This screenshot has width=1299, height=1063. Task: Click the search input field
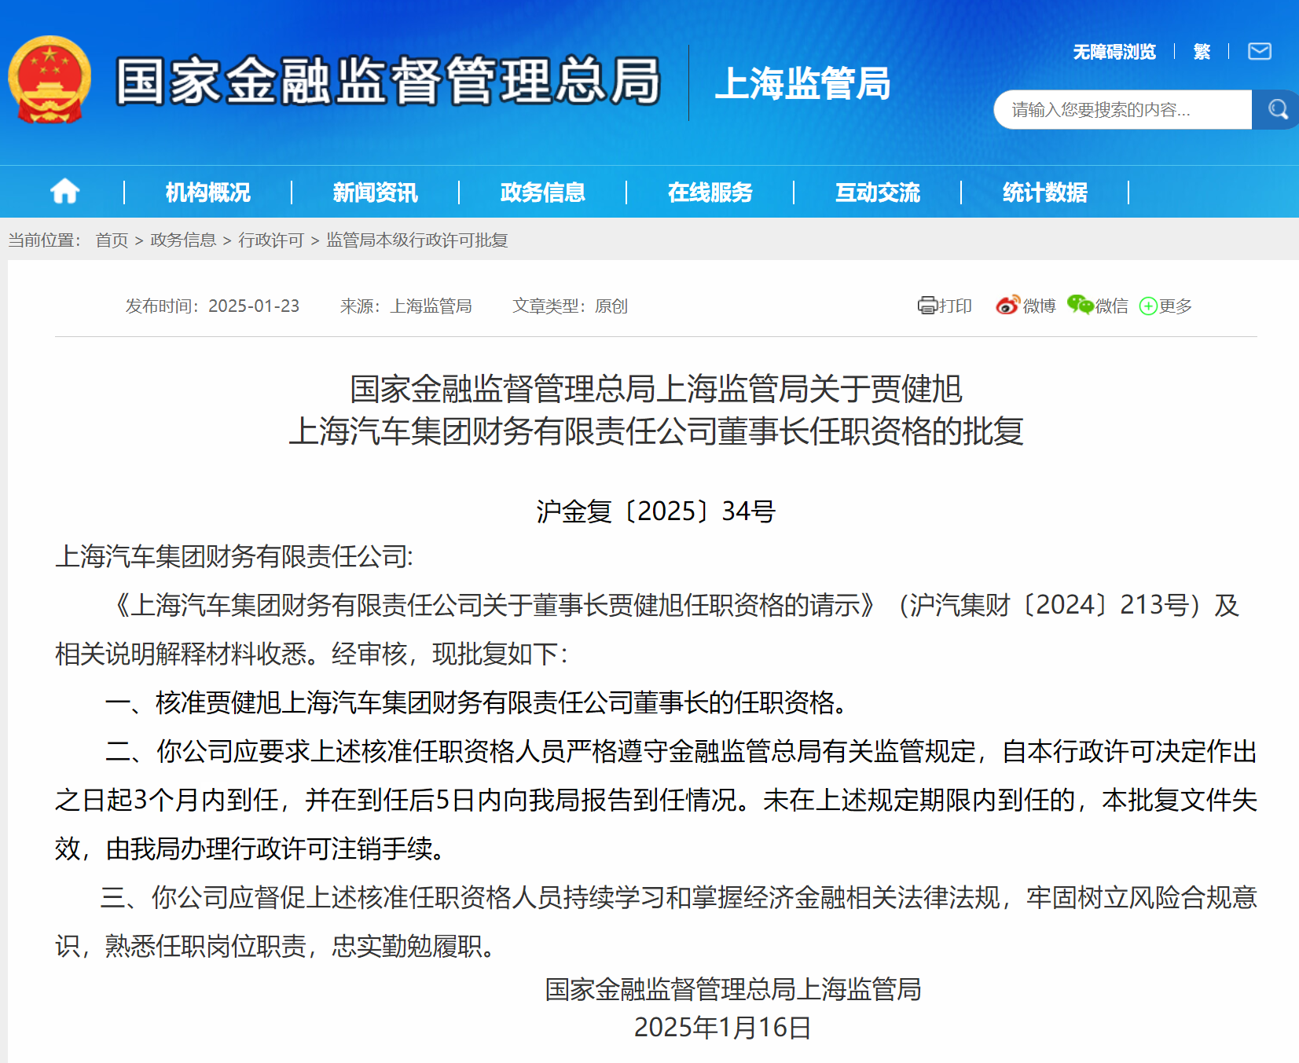[x=1121, y=110]
